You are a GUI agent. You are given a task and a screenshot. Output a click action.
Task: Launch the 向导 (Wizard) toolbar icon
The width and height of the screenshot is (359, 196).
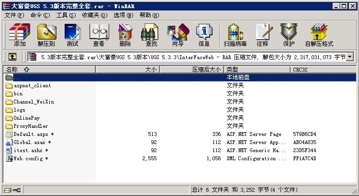178,35
